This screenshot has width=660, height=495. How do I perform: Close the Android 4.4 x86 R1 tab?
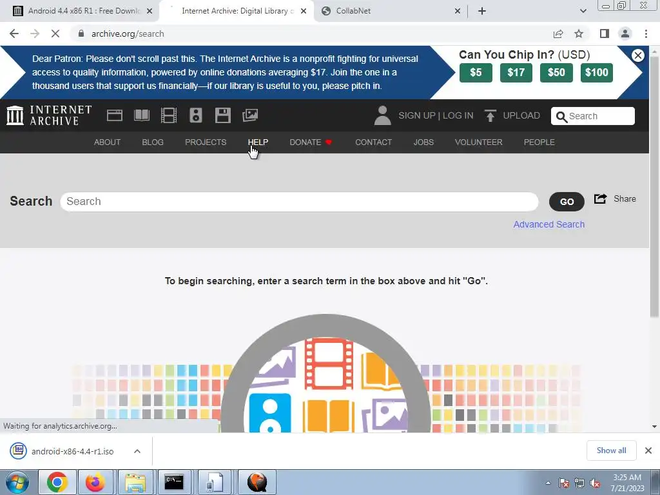pyautogui.click(x=150, y=11)
